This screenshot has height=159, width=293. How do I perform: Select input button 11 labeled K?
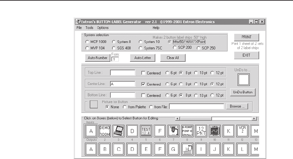(228, 131)
